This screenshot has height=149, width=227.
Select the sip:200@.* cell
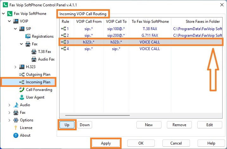tap(116, 35)
